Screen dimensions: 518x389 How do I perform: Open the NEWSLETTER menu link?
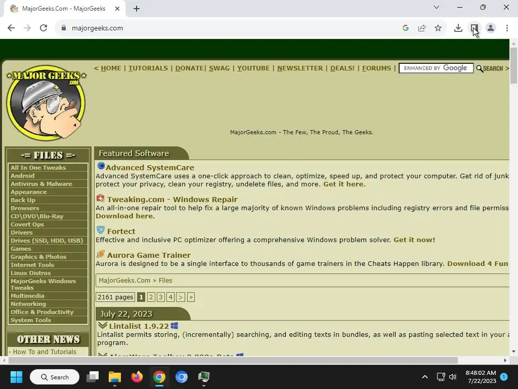[x=300, y=68]
